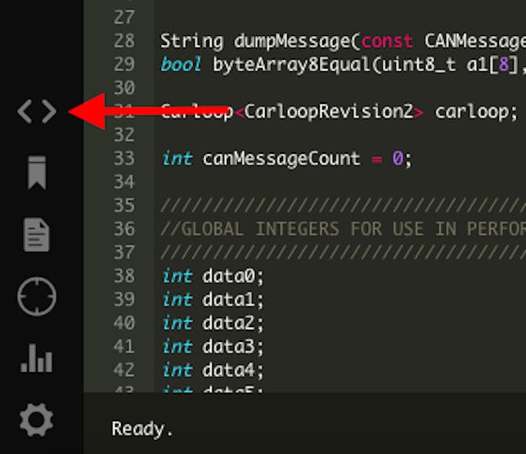This screenshot has width=526, height=454.
Task: Open the Settings gear icon
Action: [36, 420]
